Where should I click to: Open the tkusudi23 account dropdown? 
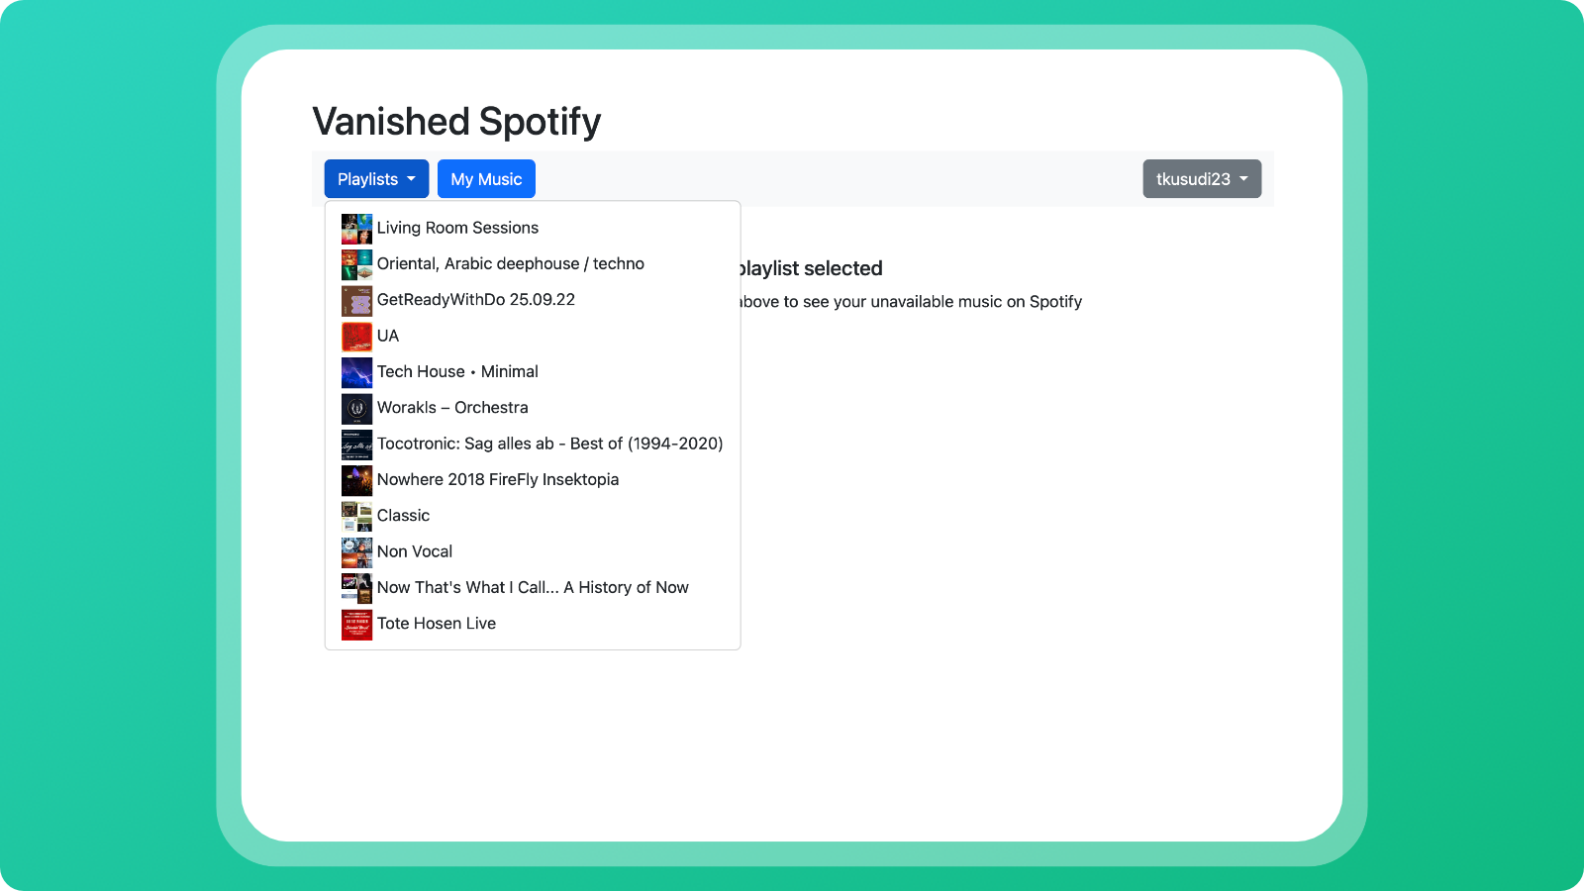coord(1201,179)
